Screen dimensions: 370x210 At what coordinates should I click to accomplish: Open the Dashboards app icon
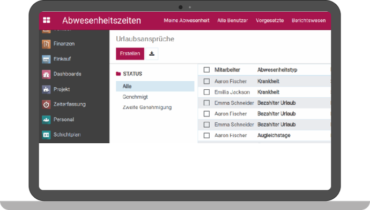point(46,74)
